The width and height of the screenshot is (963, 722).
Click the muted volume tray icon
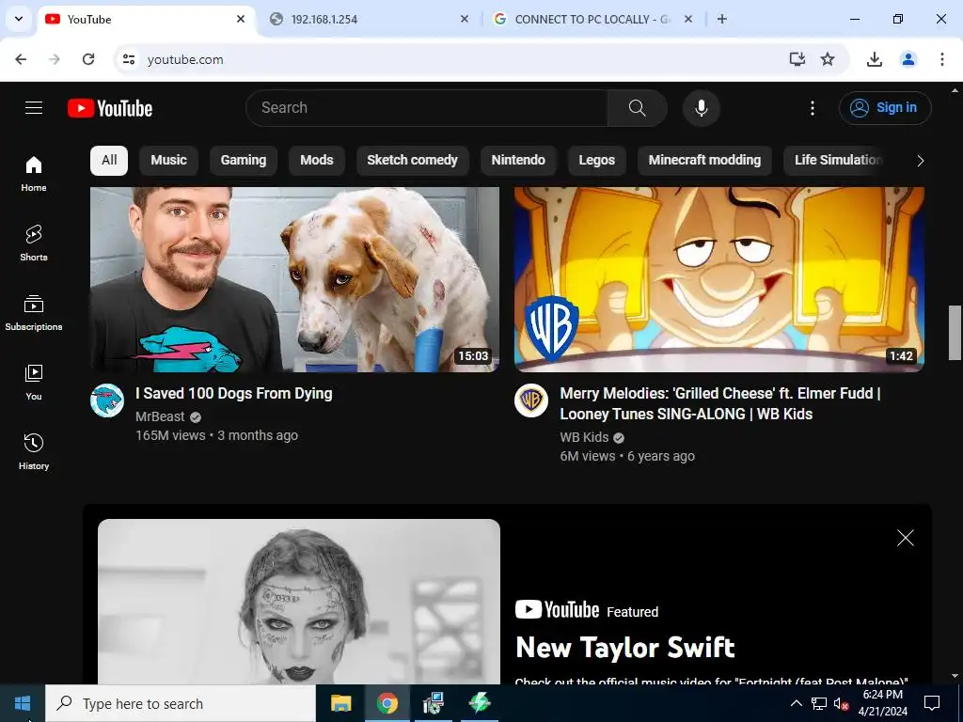pyautogui.click(x=841, y=703)
